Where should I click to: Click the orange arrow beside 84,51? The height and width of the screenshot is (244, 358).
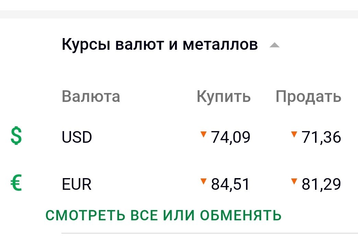204,181
